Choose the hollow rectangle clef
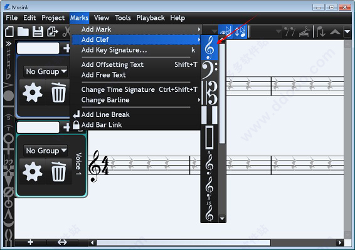Screen dimensions: 355x250 tap(209, 137)
